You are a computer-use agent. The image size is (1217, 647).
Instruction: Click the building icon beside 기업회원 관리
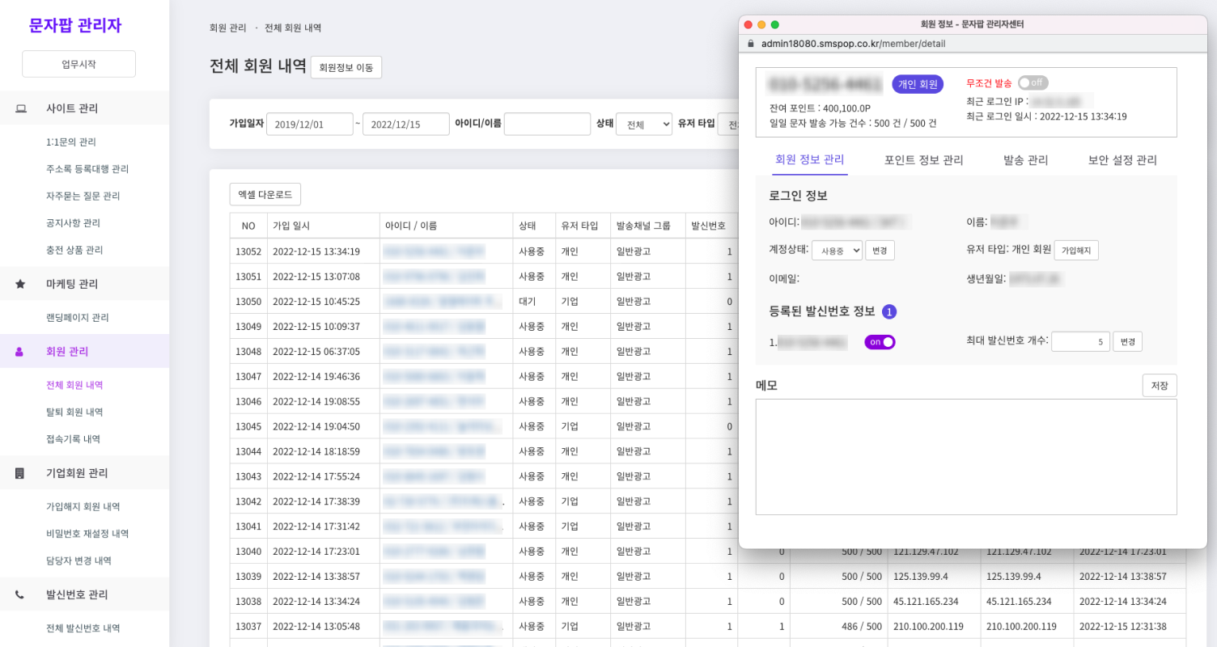point(20,473)
